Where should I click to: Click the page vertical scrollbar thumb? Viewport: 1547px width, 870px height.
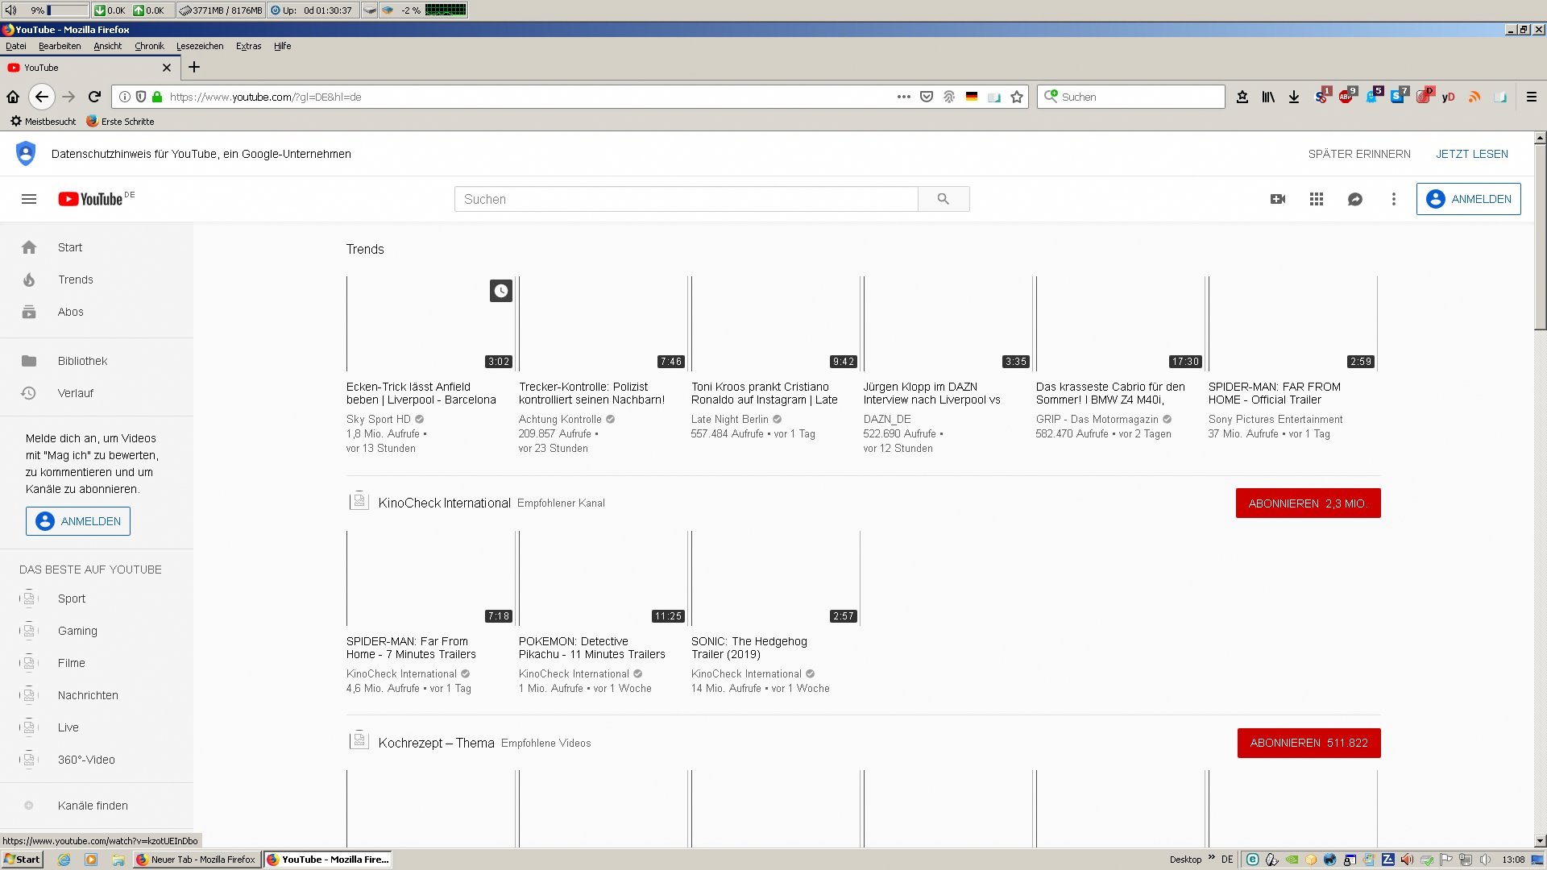[1540, 238]
